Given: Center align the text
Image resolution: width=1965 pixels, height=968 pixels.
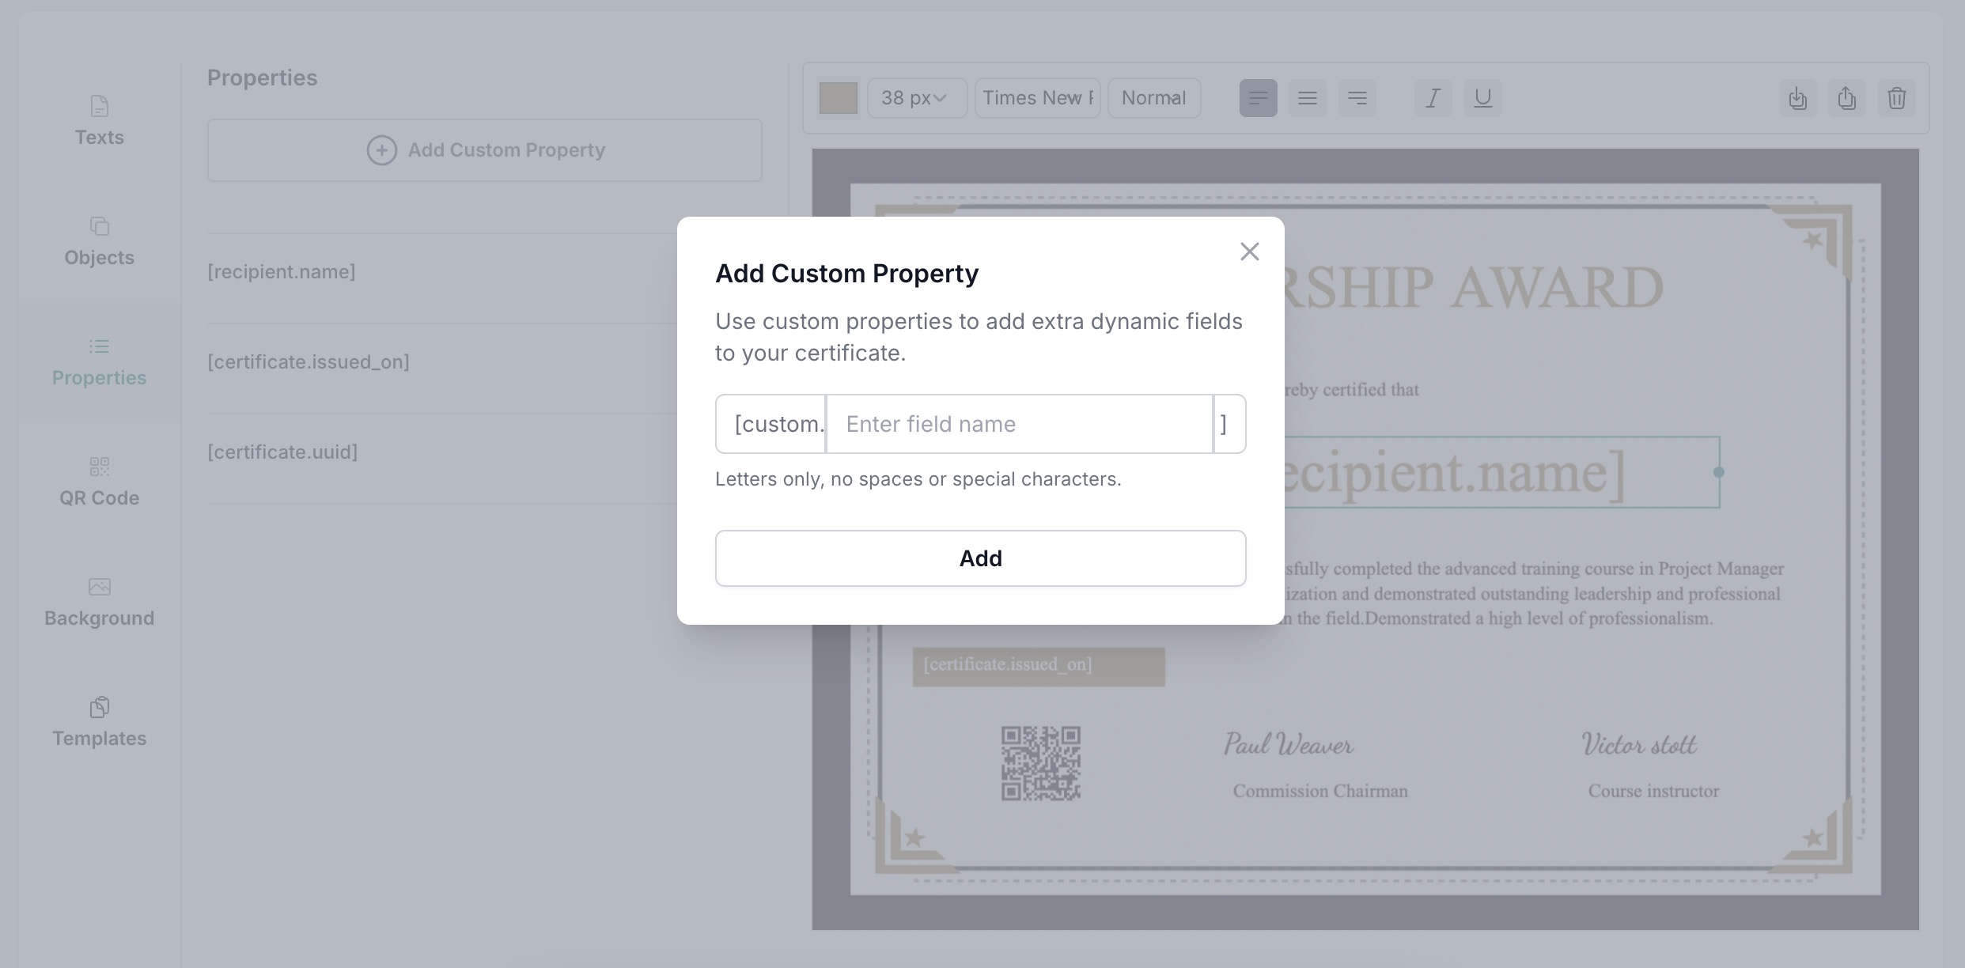Looking at the screenshot, I should click(1307, 98).
